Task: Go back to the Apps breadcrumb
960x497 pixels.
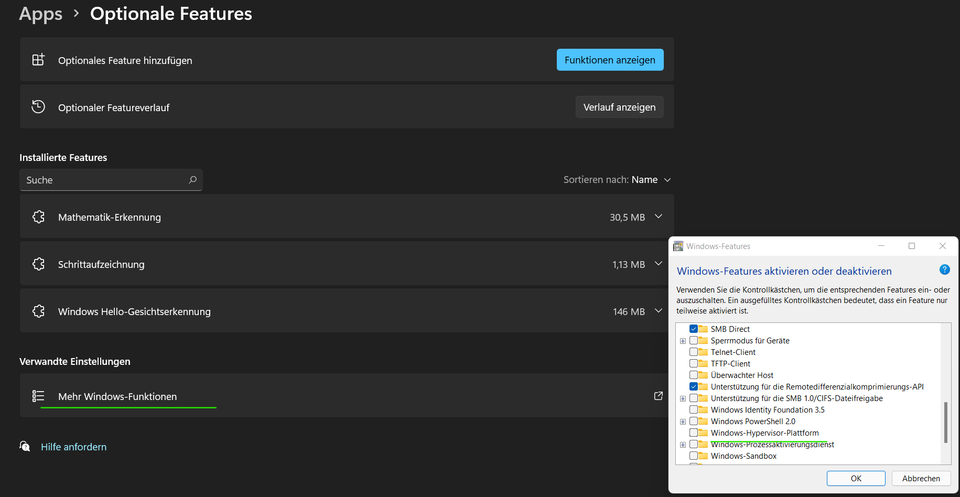Action: [41, 14]
